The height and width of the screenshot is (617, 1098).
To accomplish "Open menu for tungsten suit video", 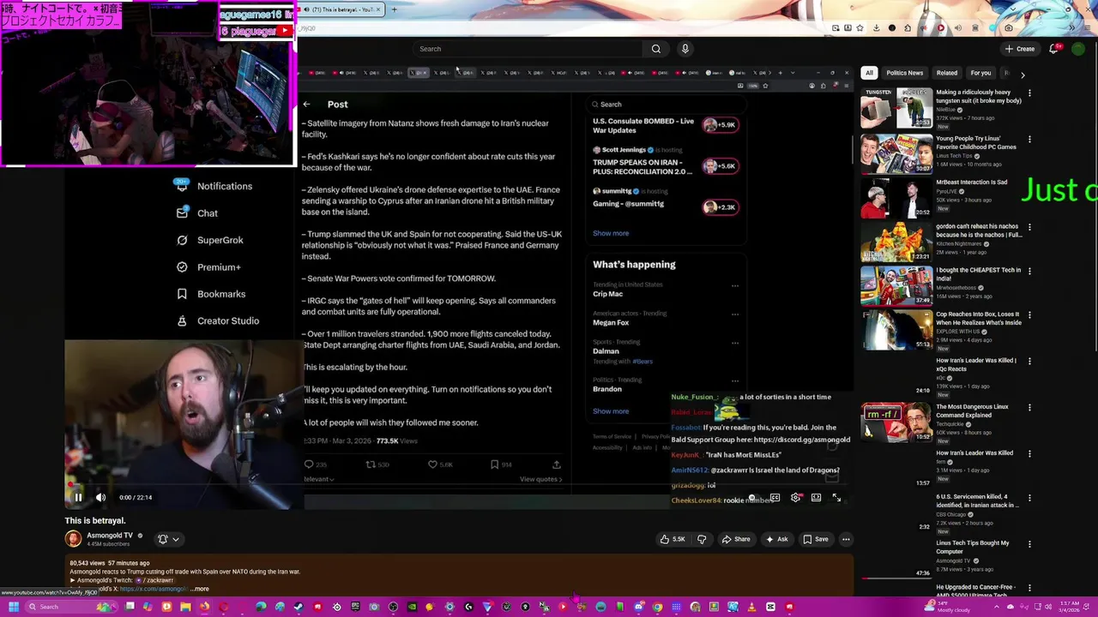I will click(1029, 93).
